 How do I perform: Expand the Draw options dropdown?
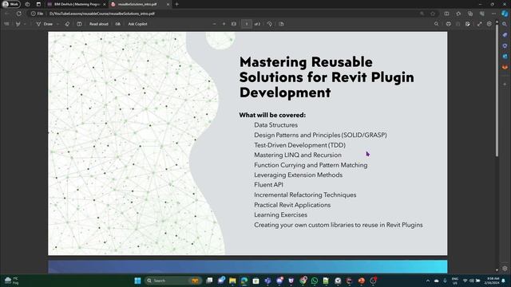pos(57,24)
